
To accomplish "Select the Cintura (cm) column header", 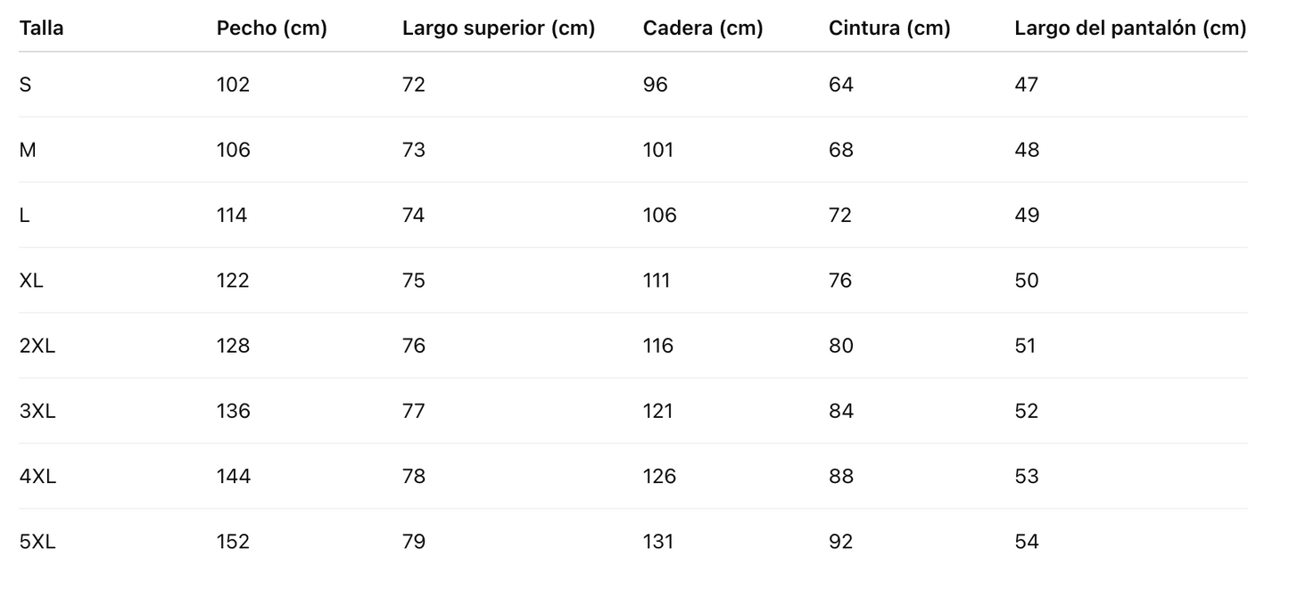I will click(x=888, y=29).
